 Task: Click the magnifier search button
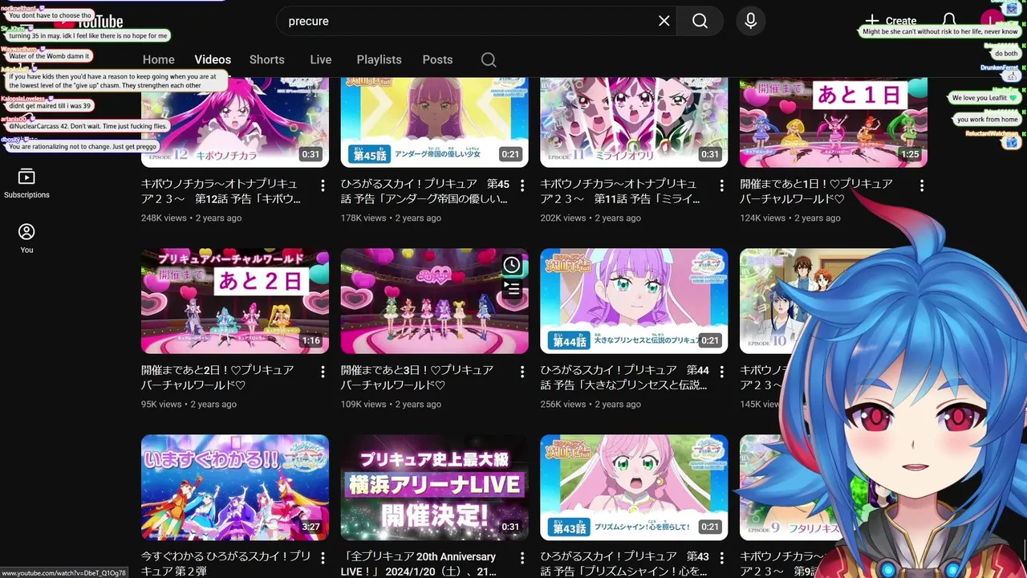(700, 21)
